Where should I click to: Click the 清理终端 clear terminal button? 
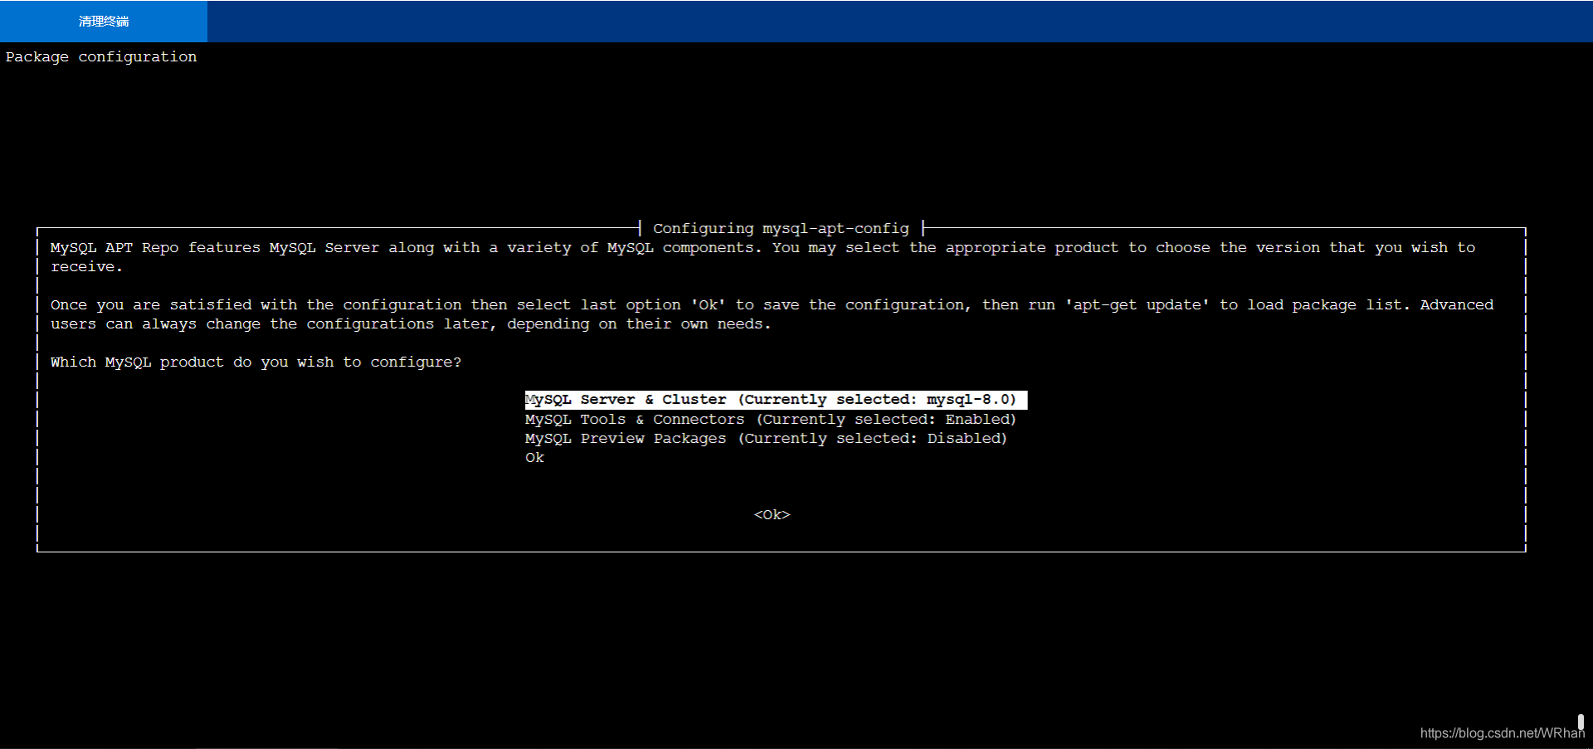point(104,21)
